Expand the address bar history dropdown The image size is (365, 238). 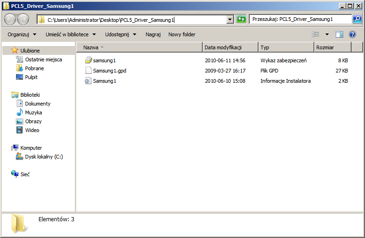click(230, 20)
